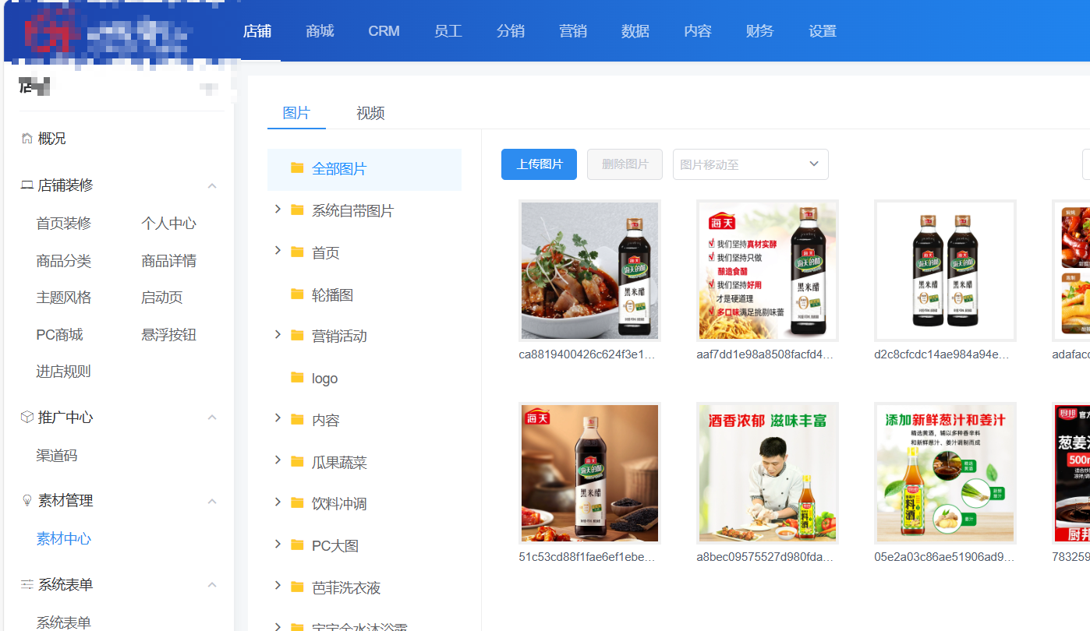Expand the 内容 folder arrow
Screen dimensions: 1090x631
click(x=278, y=419)
